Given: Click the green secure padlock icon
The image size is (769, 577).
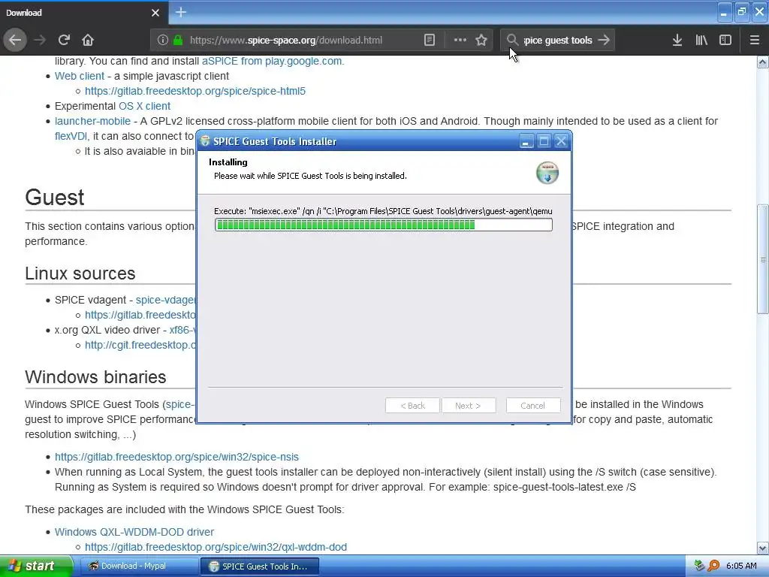Looking at the screenshot, I should pyautogui.click(x=178, y=41).
